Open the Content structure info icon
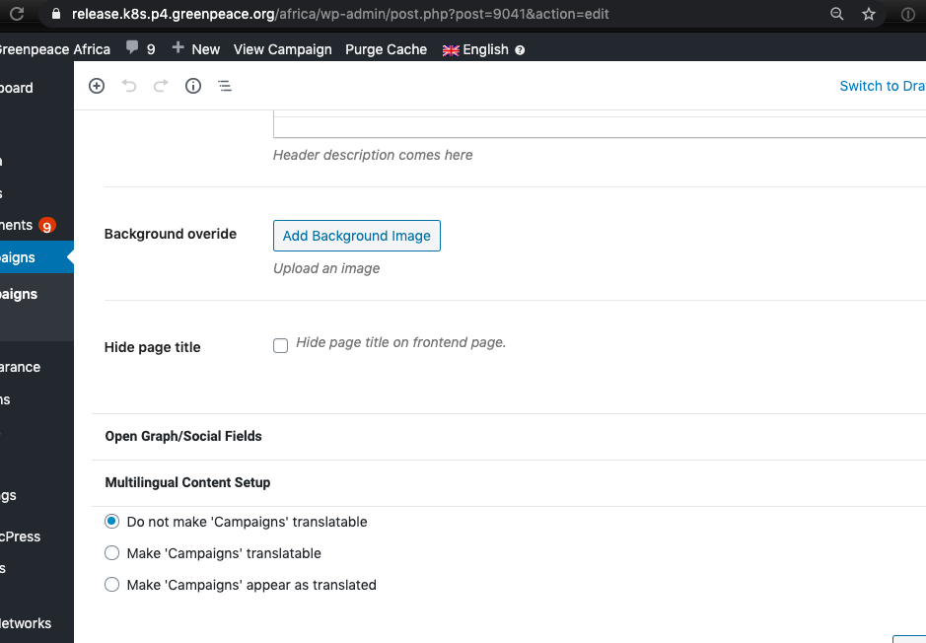Viewport: 926px width, 643px height. 193,86
